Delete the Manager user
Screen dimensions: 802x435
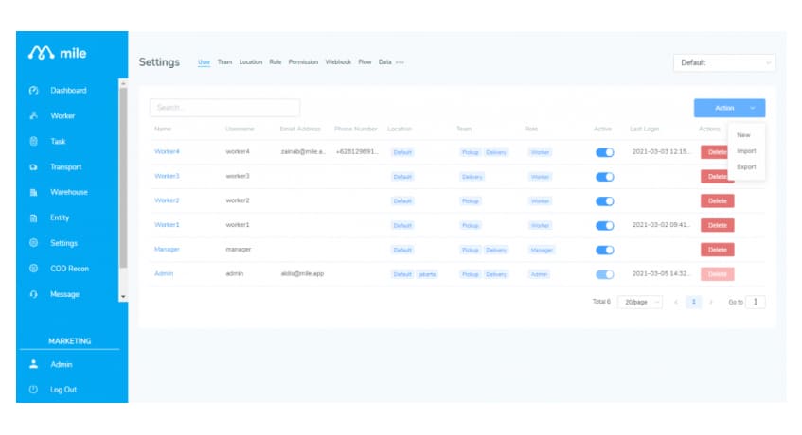point(717,251)
